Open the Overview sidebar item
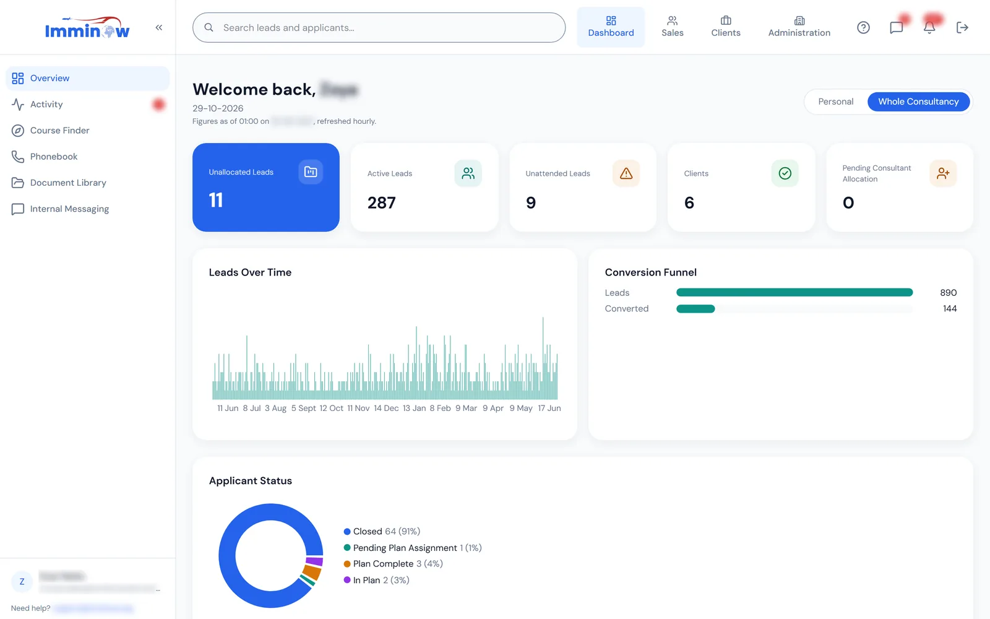The height and width of the screenshot is (619, 990). (x=87, y=78)
